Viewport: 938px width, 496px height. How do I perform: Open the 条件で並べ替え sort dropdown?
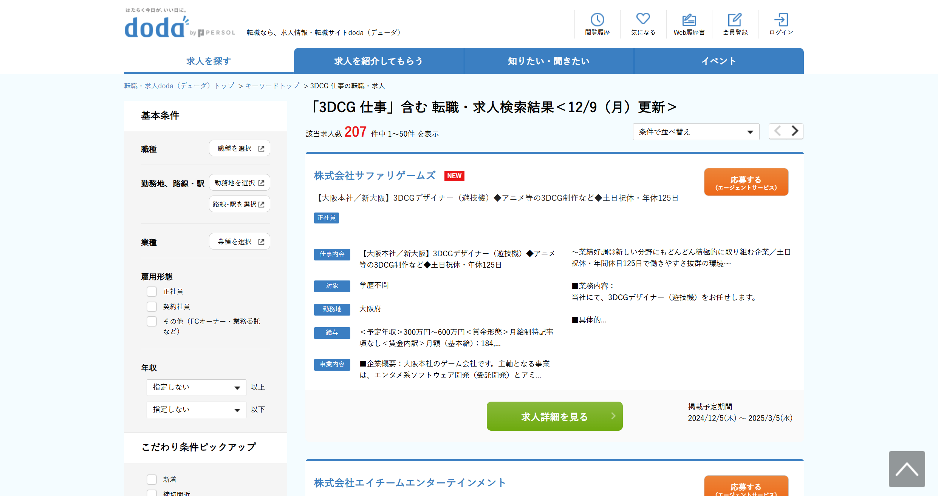click(x=696, y=132)
